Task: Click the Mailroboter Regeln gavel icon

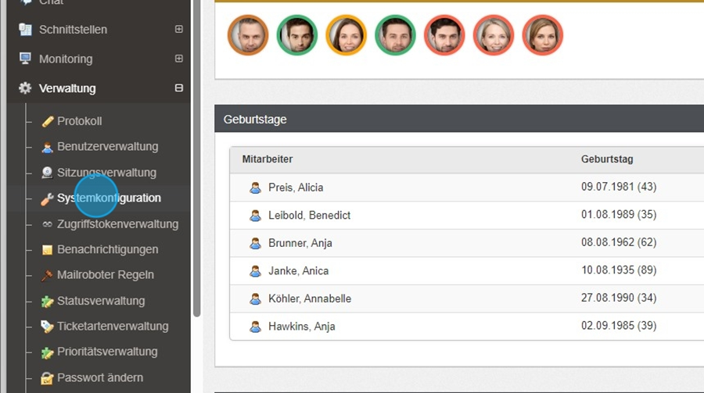Action: tap(47, 275)
